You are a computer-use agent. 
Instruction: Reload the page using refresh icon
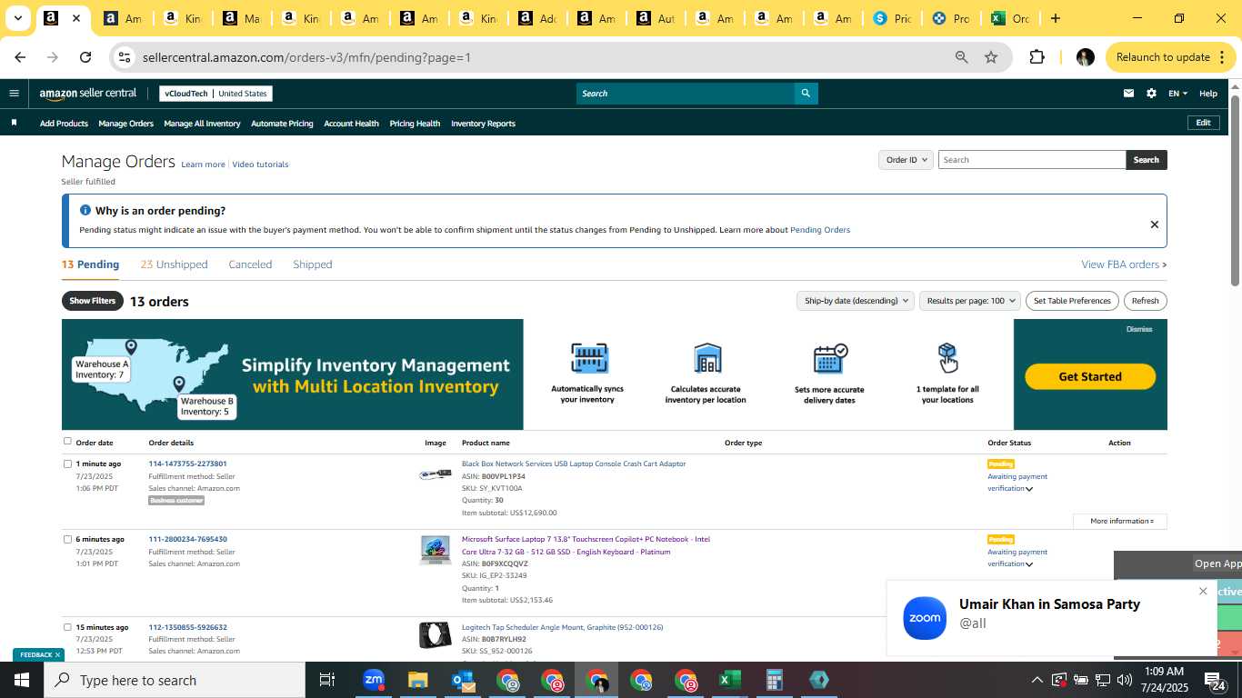[85, 57]
